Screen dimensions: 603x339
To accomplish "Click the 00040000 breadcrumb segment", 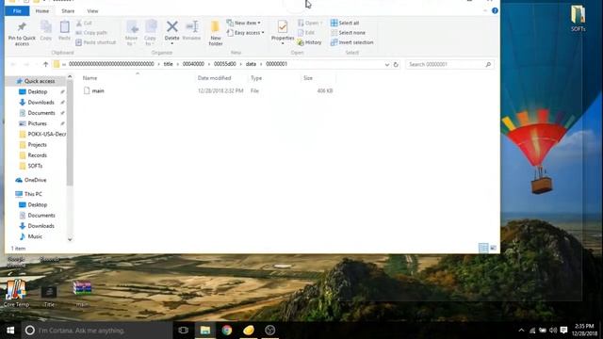I will click(x=193, y=64).
